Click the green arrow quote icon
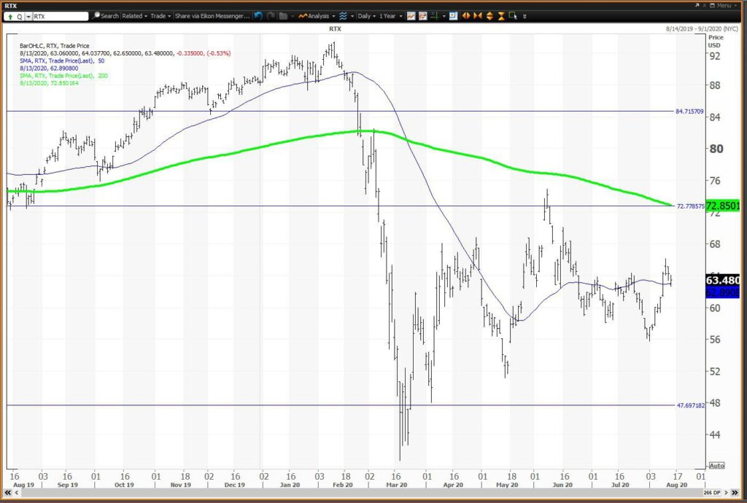747x503 pixels. coord(10,17)
